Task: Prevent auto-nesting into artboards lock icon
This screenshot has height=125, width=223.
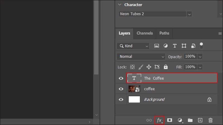Action: point(157,67)
